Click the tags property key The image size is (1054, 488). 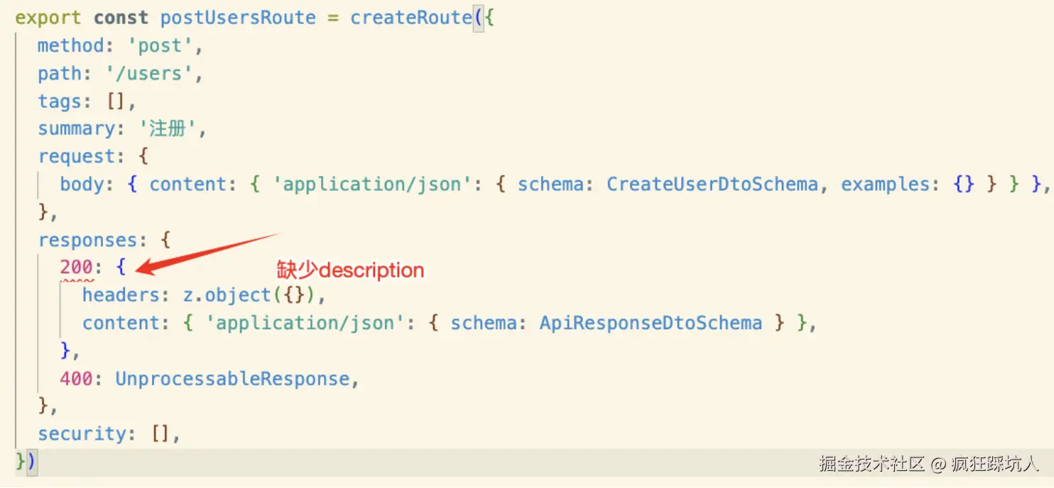click(60, 101)
